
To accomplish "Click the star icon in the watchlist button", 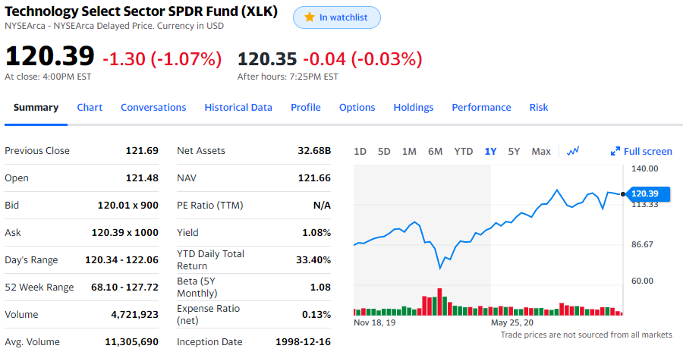I will pos(310,17).
